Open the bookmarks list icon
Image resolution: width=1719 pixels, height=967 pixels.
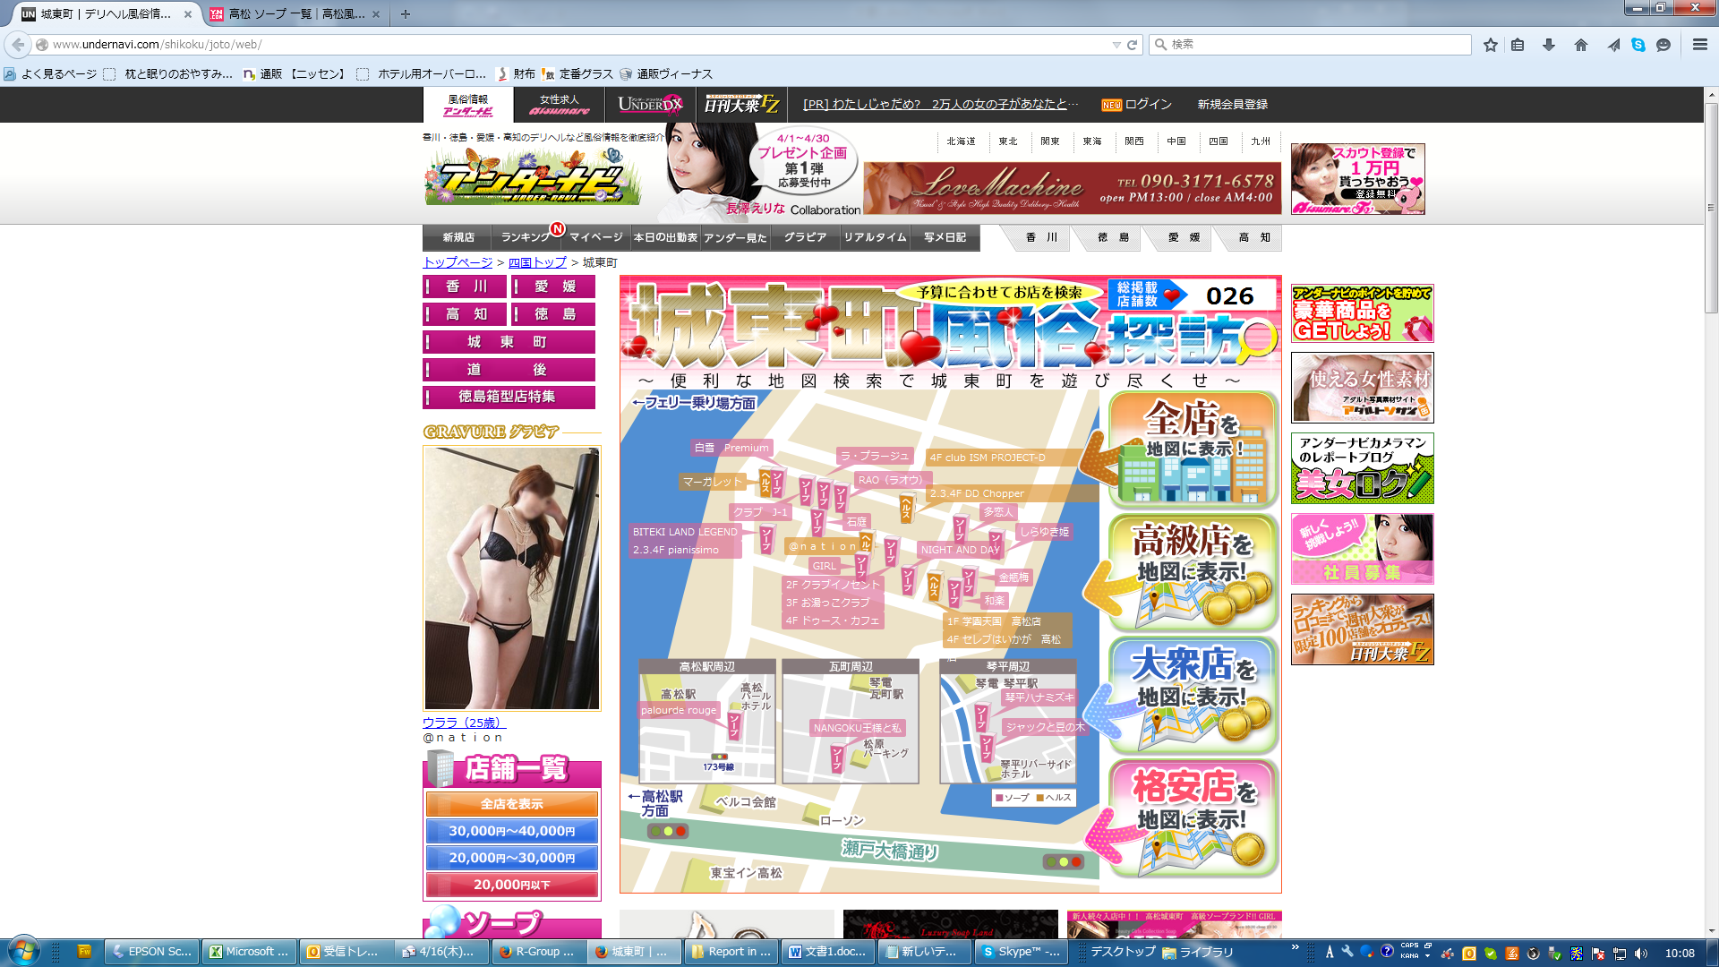pos(1518,45)
